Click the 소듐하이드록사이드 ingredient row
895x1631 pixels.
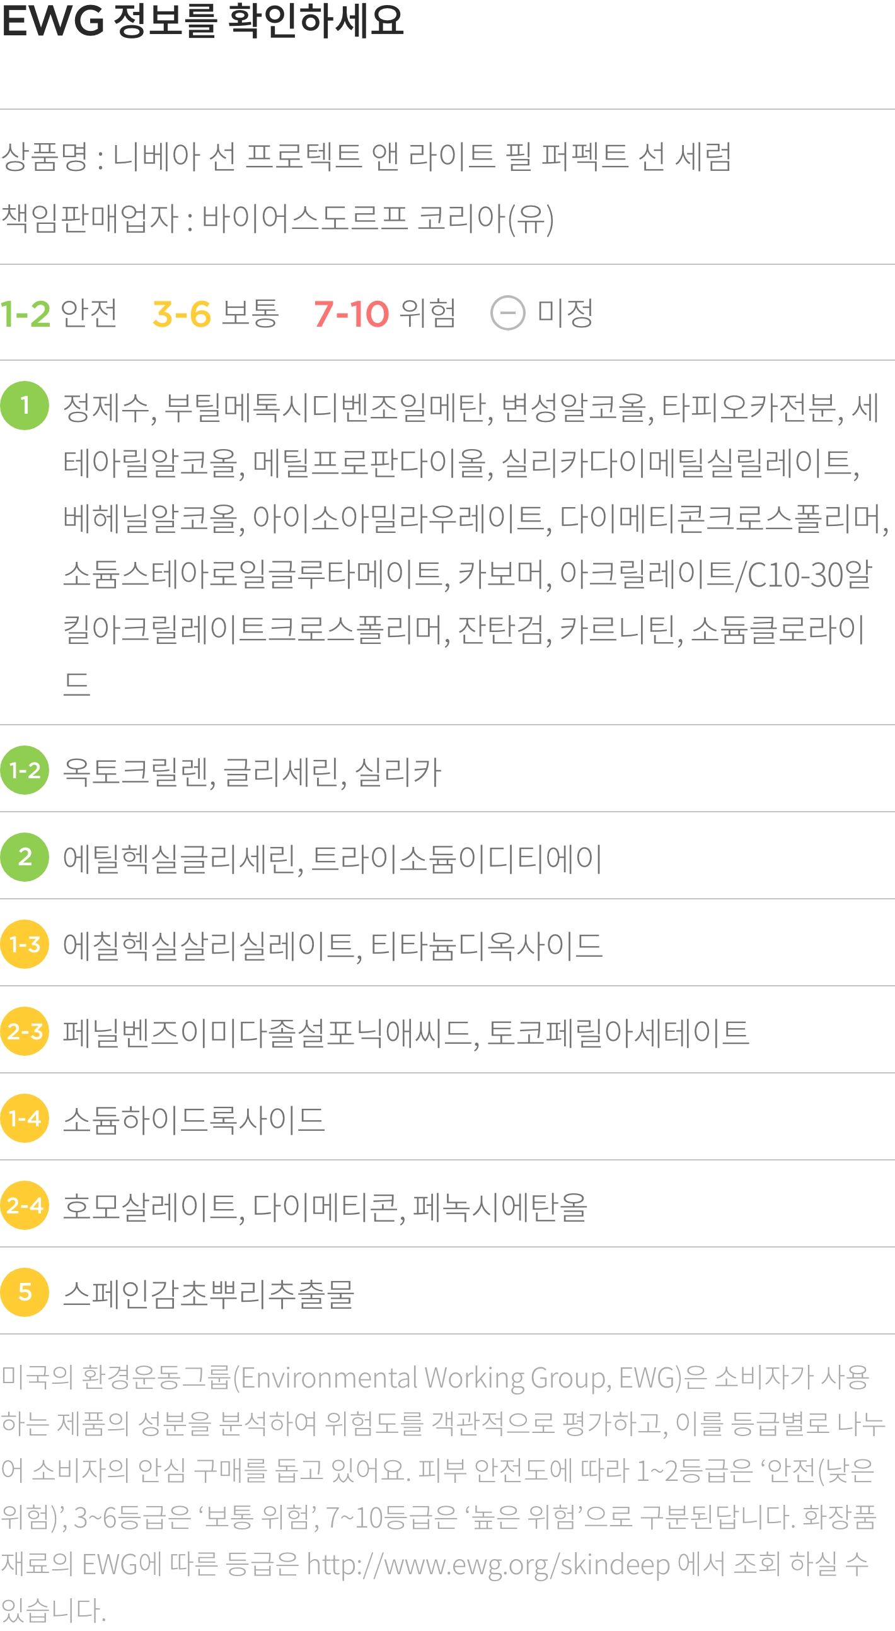[447, 1118]
